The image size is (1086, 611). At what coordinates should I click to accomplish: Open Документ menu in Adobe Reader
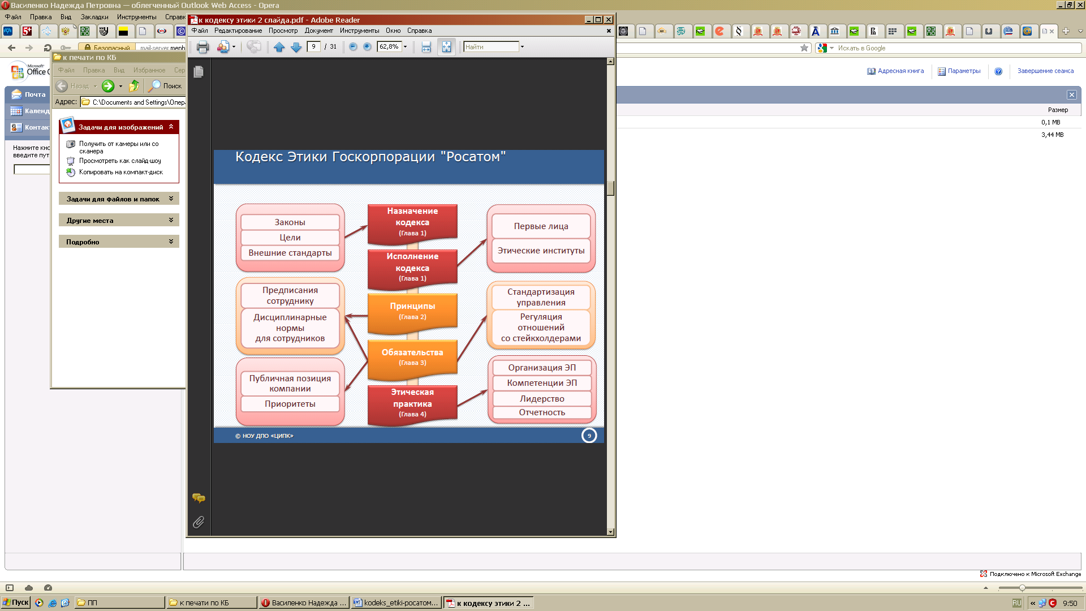[x=319, y=31]
